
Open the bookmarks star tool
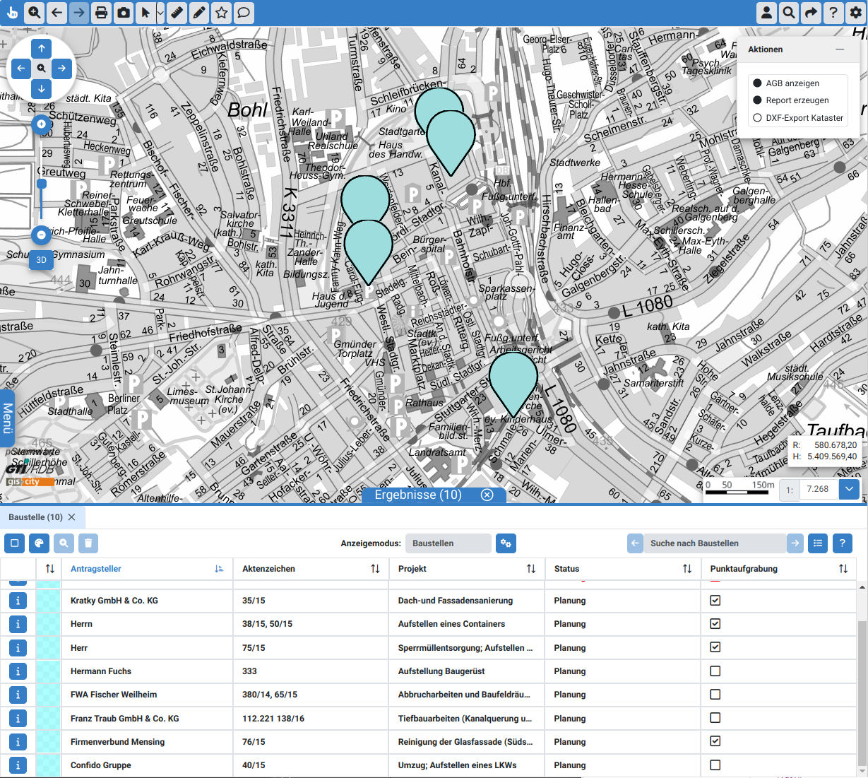tap(222, 13)
